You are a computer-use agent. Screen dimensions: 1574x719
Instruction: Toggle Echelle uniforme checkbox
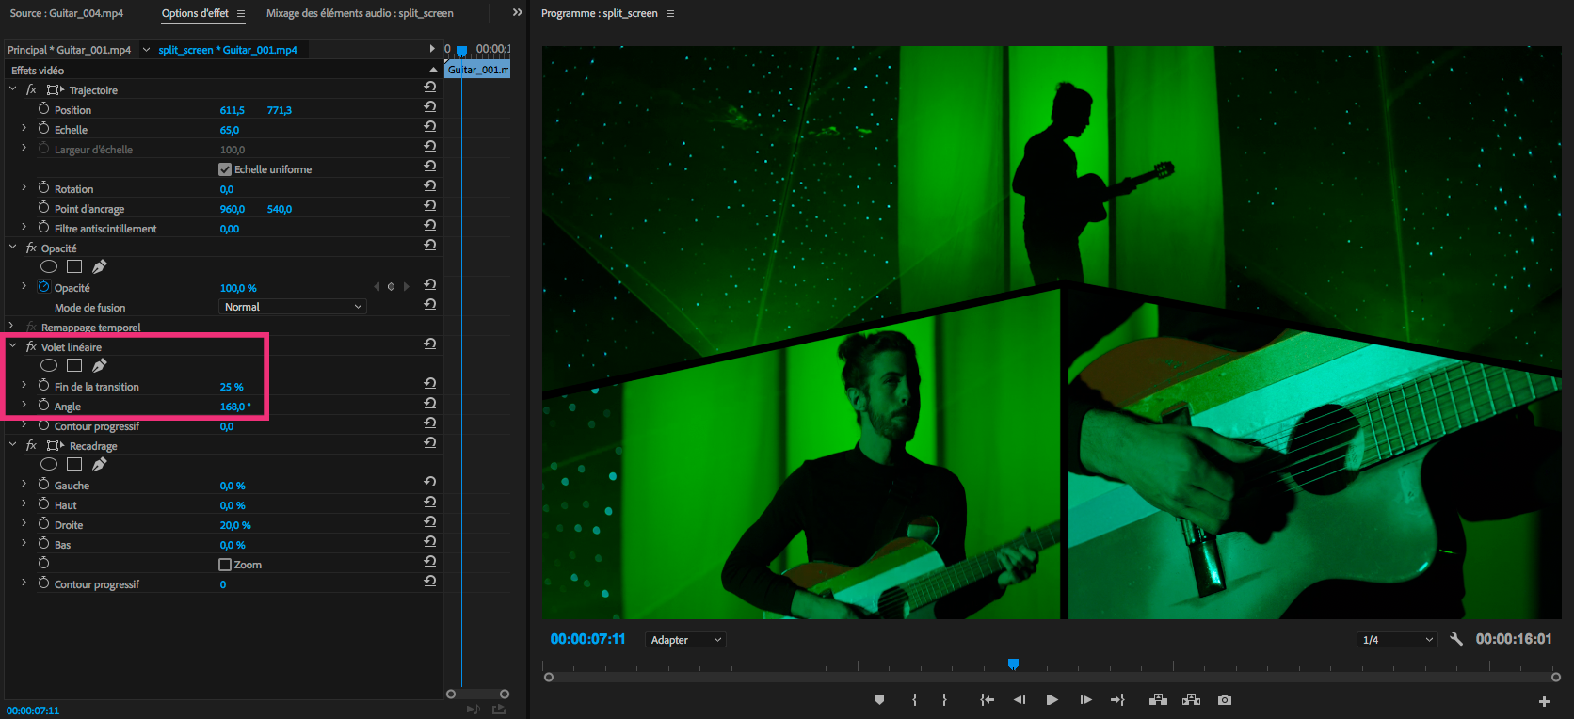pyautogui.click(x=225, y=169)
